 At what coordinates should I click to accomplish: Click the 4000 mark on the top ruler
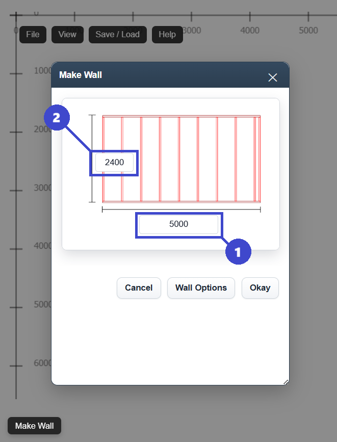coord(250,30)
